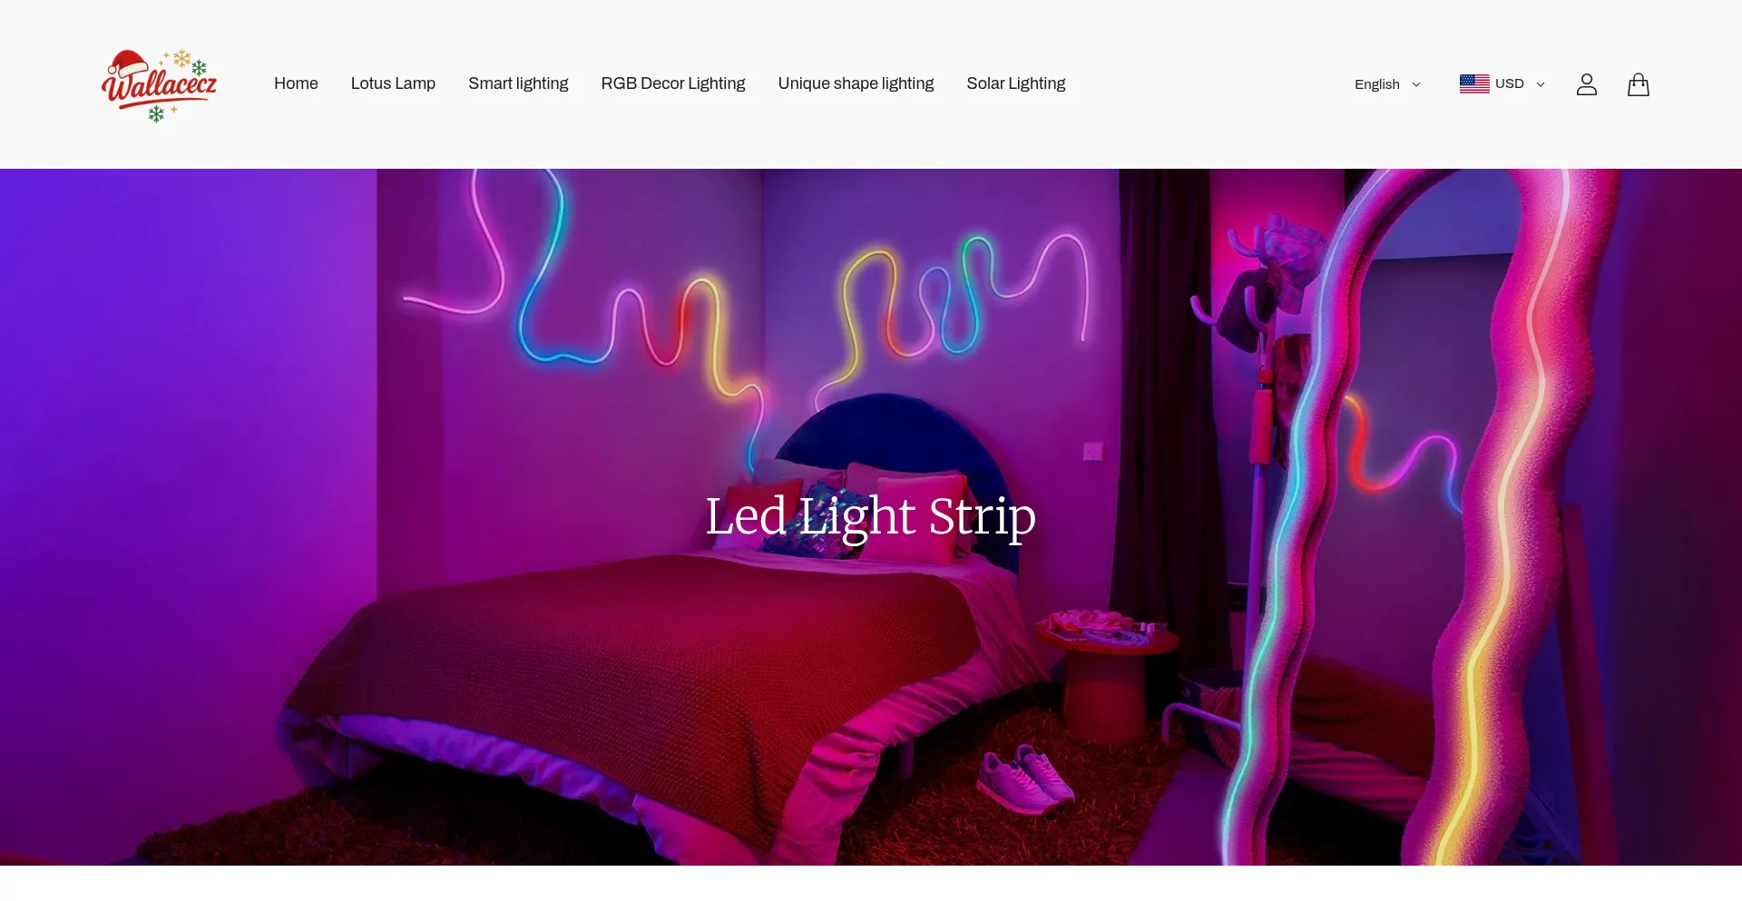This screenshot has width=1742, height=901.
Task: Expand the English language selector
Action: pyautogui.click(x=1387, y=84)
